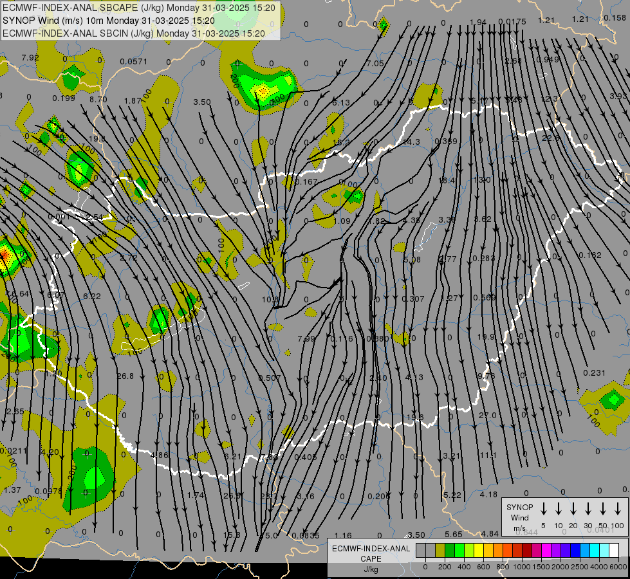Screen dimensions: 630x579
Task: Click the '2500' tick on the CAPE scale
Action: click(580, 567)
